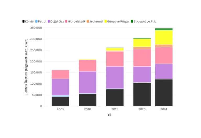The image size is (201, 138).
Task: Click the yellow solar-wind segment of 2020 bar
Action: (x=142, y=43)
